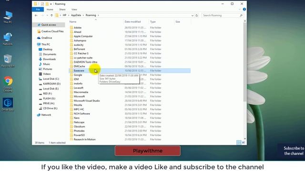This screenshot has height=171, width=305.
Task: Launch Google Chrome from the desktop
Action: (x=8, y=84)
